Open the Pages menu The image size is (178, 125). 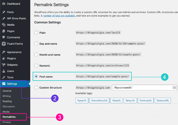pyautogui.click(x=11, y=31)
